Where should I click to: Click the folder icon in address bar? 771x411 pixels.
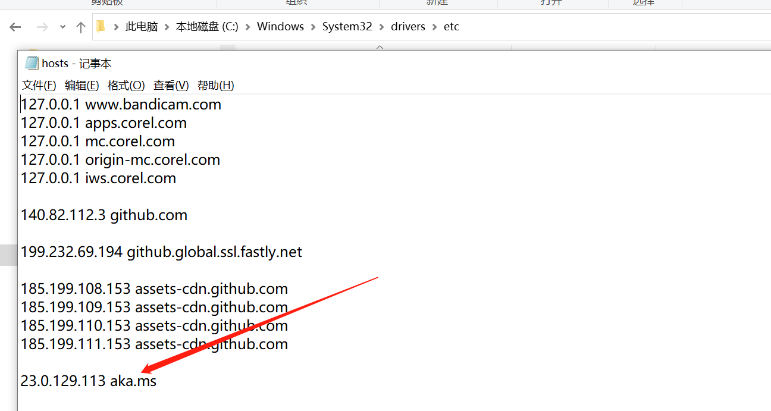coord(101,26)
